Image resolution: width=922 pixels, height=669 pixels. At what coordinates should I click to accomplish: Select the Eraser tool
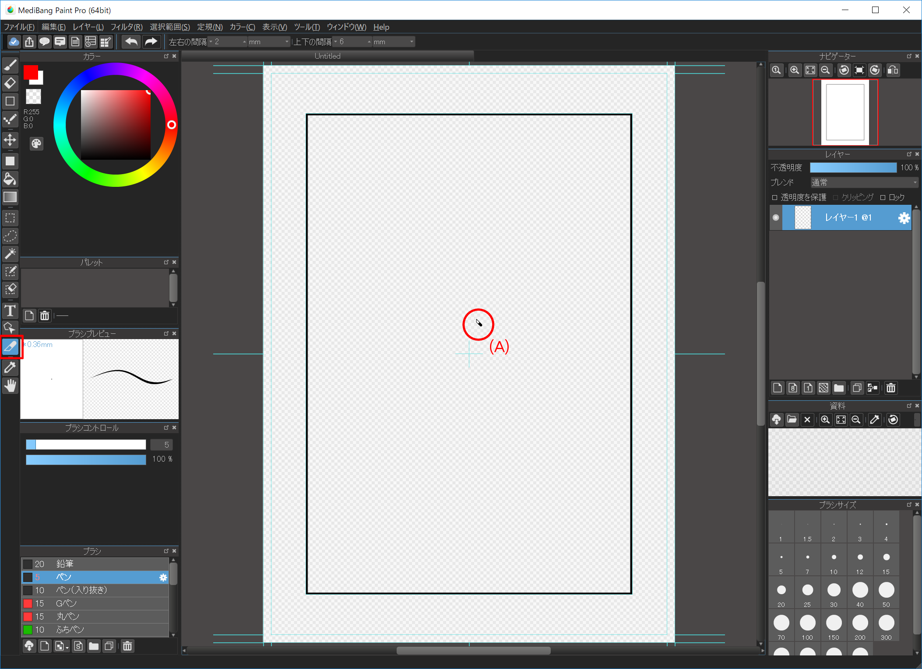click(10, 83)
